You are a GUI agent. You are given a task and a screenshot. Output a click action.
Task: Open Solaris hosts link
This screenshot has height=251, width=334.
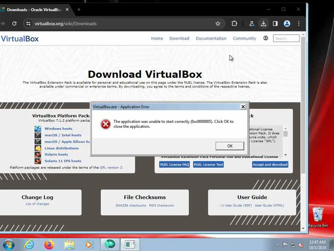56,154
